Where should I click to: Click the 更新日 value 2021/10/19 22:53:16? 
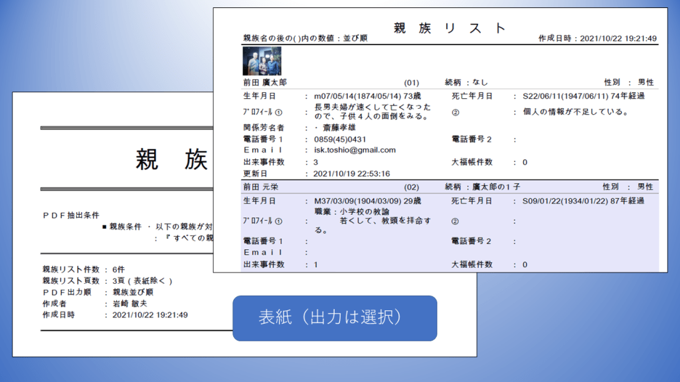(352, 174)
